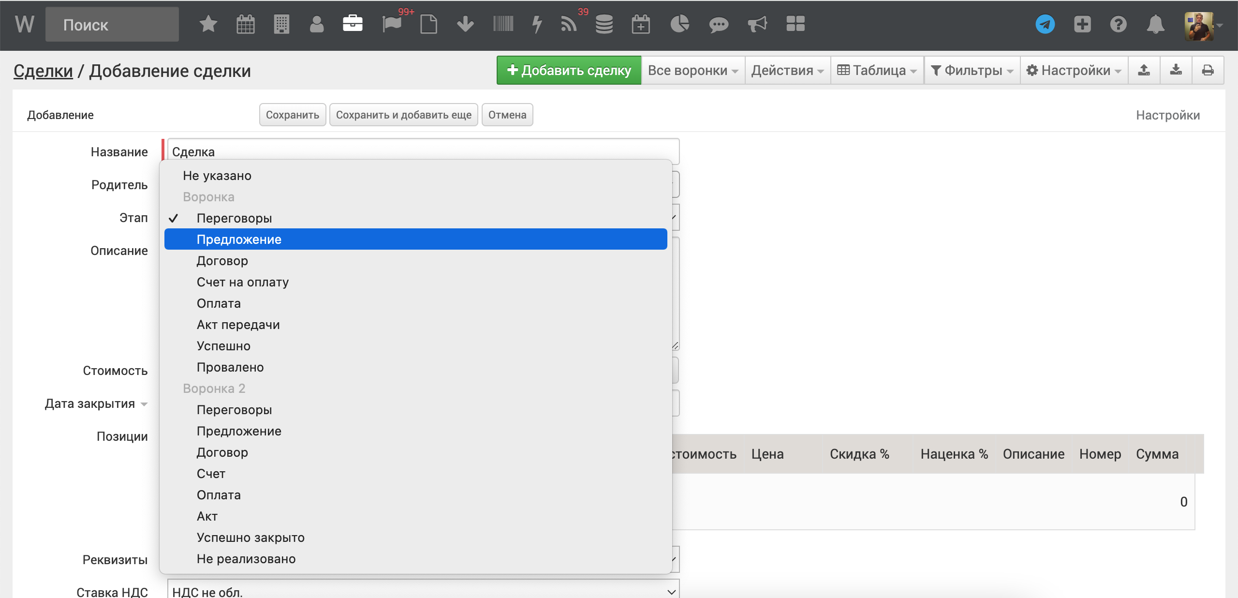
Task: Expand Дата закрытия label arrow
Action: click(x=144, y=404)
